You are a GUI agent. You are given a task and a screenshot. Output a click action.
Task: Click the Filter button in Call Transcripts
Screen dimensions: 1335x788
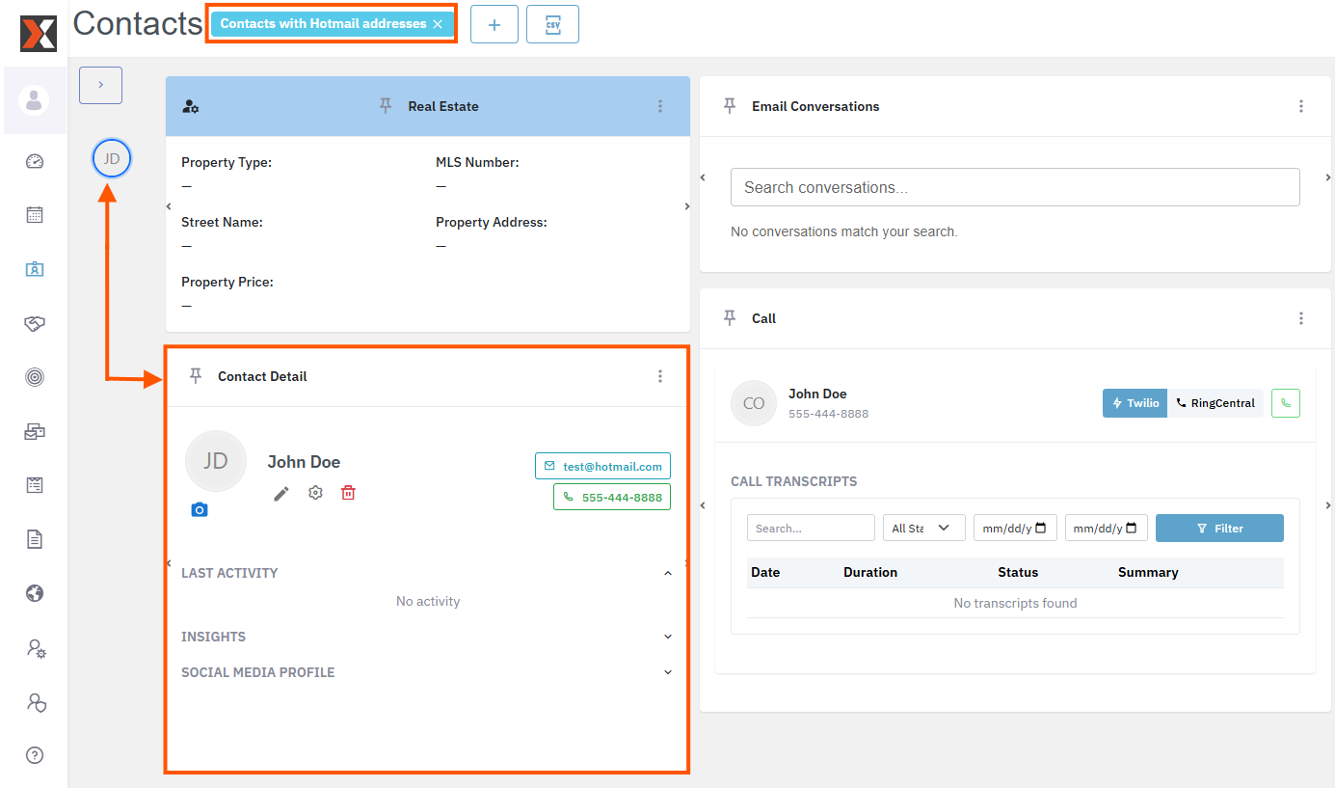point(1219,528)
